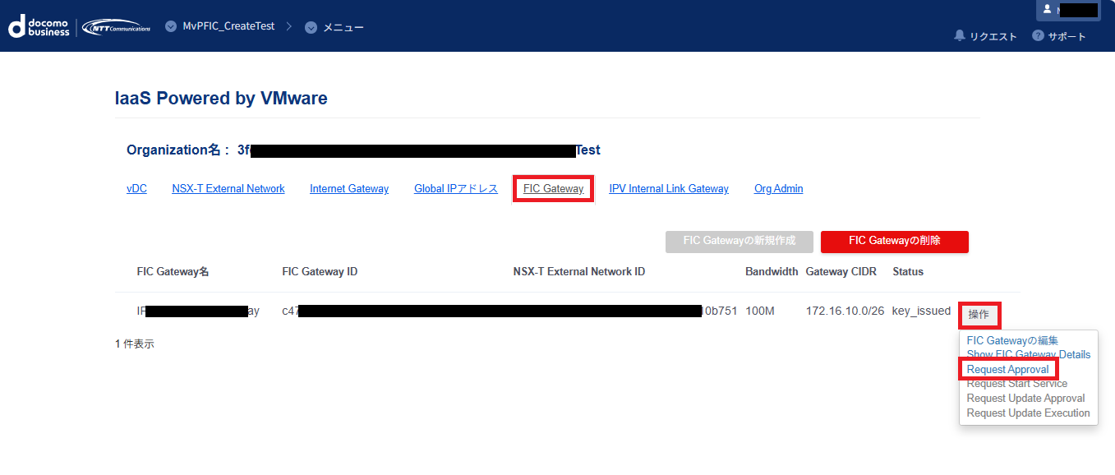The height and width of the screenshot is (475, 1115).
Task: Click the Status column header
Action: pyautogui.click(x=908, y=272)
